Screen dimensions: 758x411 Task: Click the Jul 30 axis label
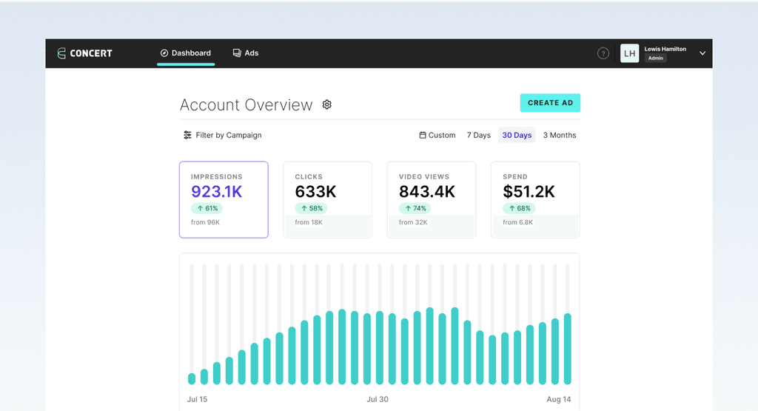pos(378,399)
